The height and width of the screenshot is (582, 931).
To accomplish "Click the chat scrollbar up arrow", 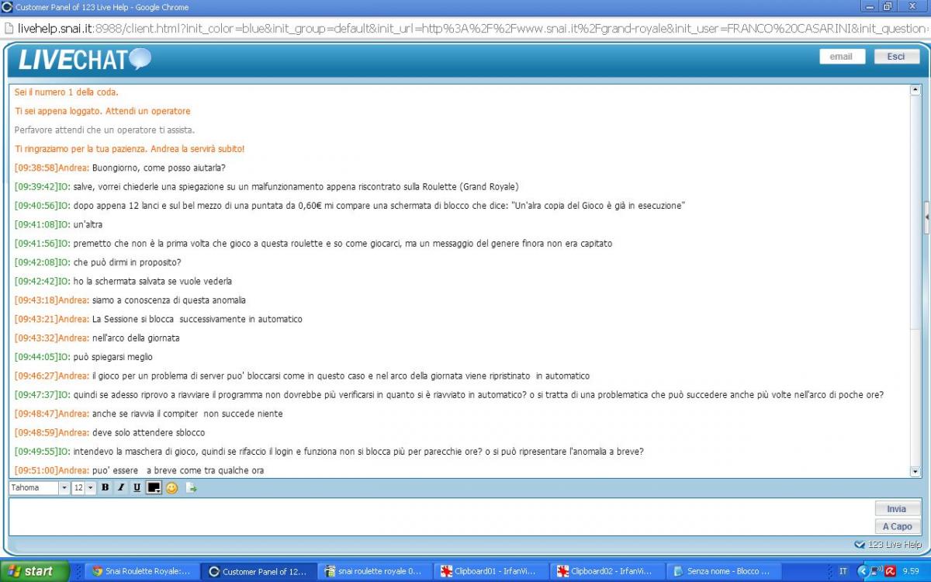I will [915, 90].
